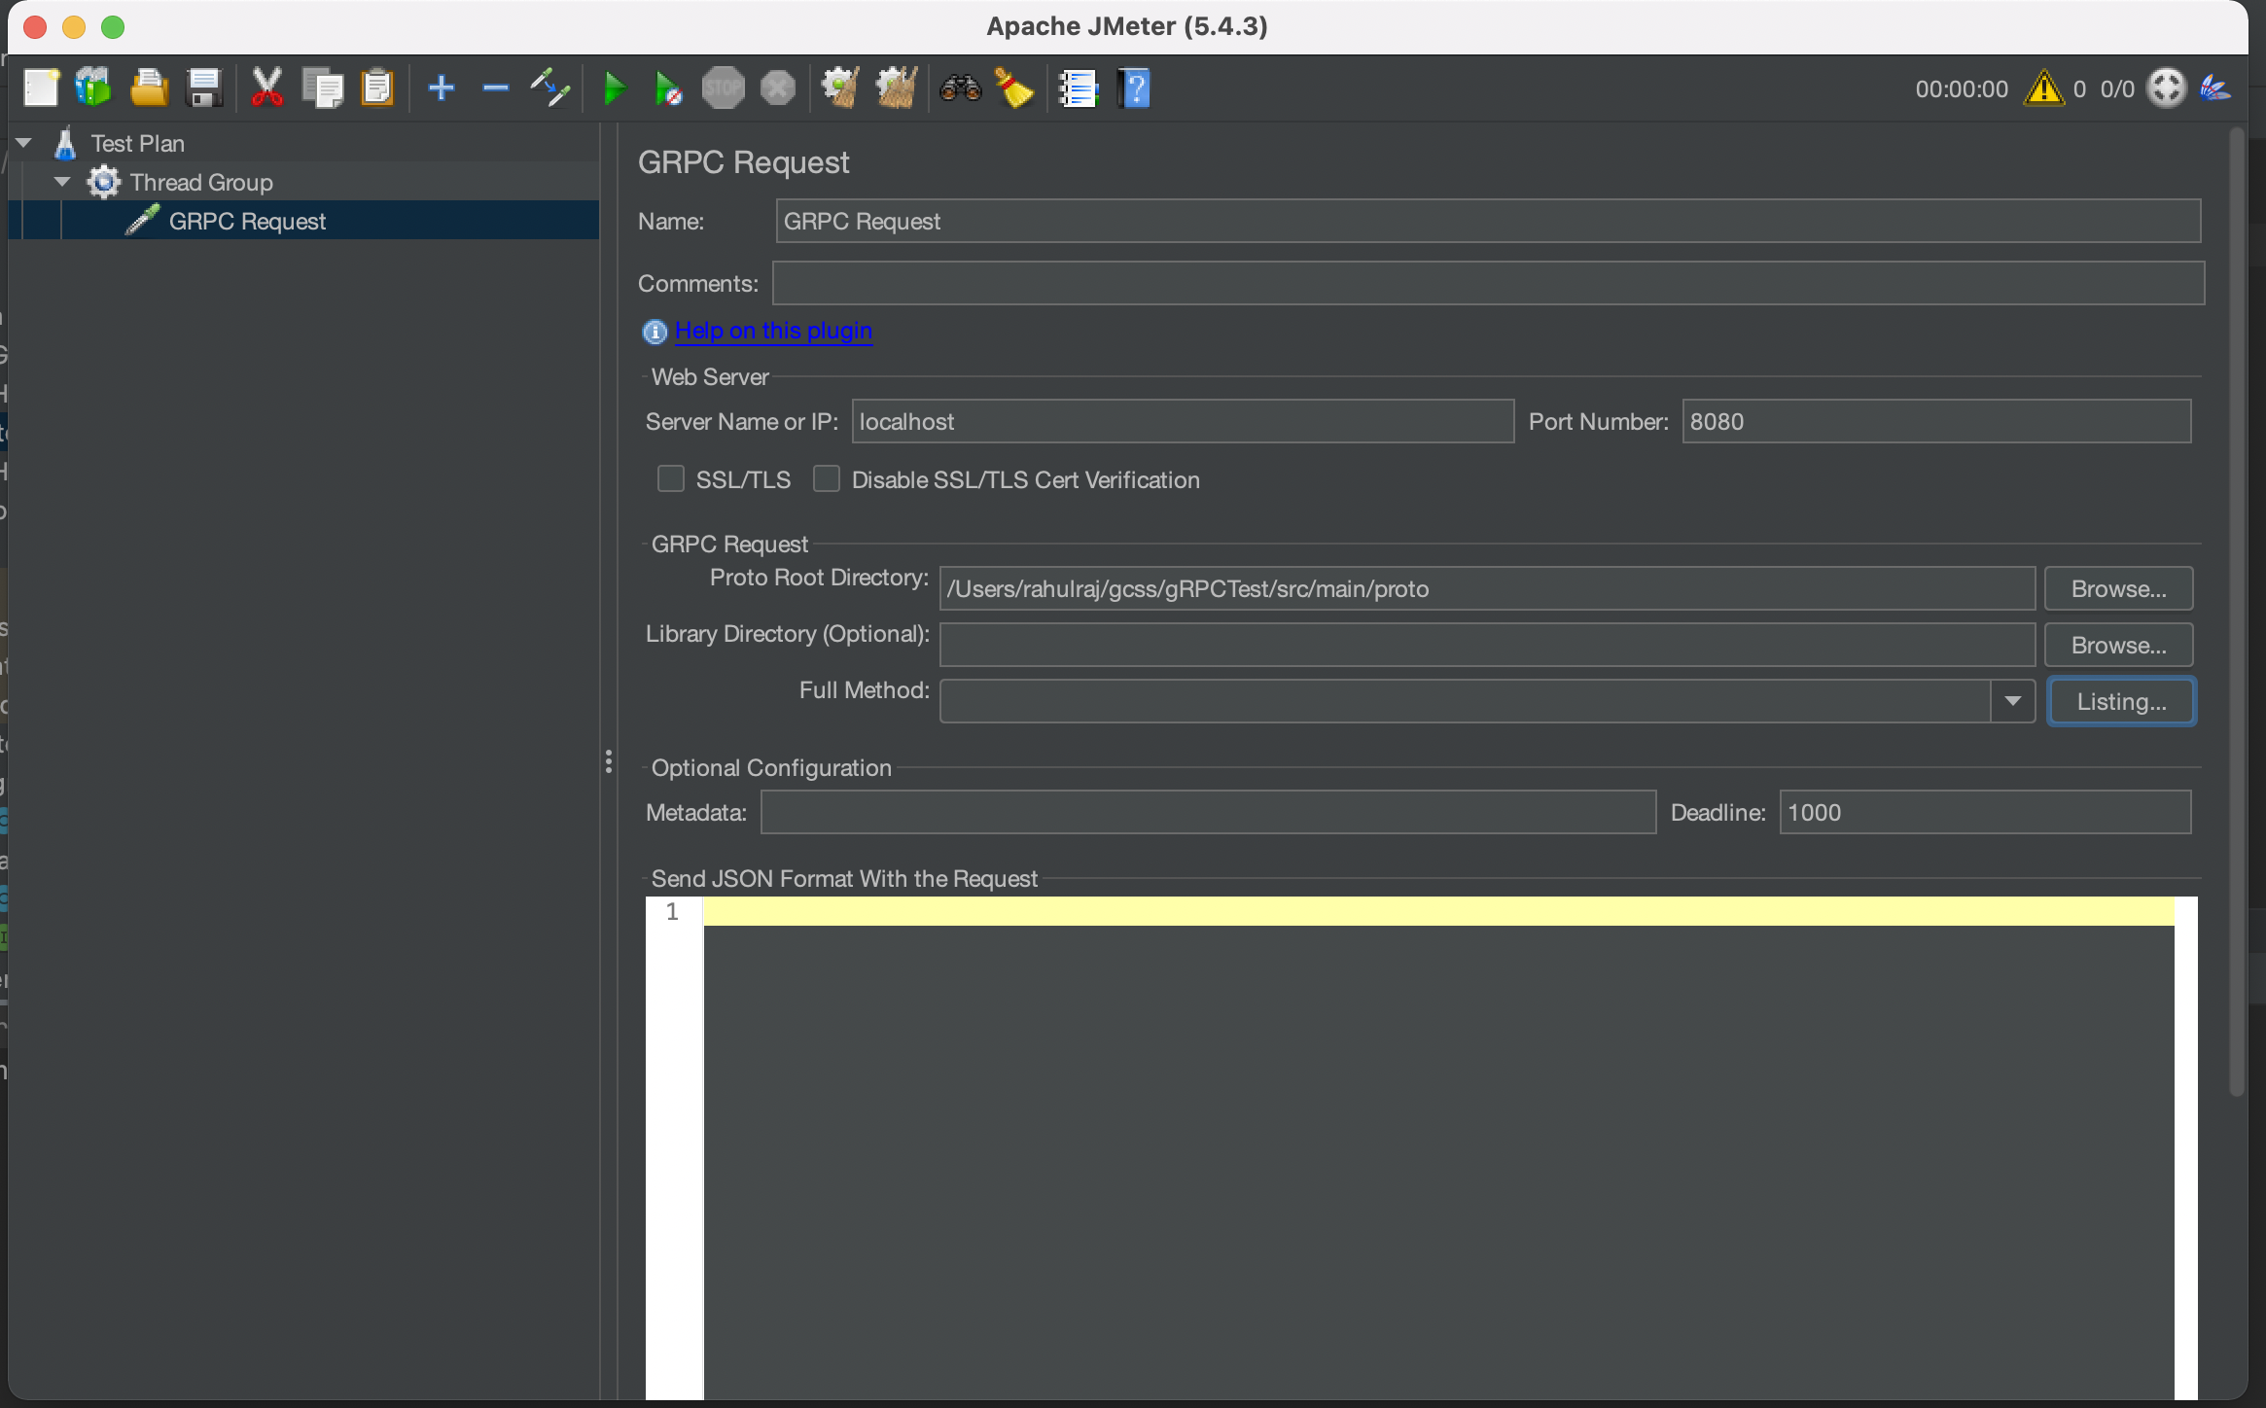This screenshot has width=2266, height=1408.
Task: Cut the selected element
Action: [266, 88]
